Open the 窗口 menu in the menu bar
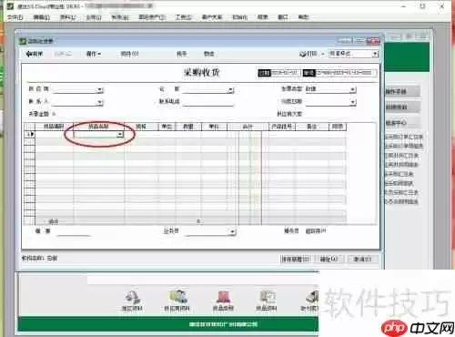The height and width of the screenshot is (337, 455). (283, 17)
